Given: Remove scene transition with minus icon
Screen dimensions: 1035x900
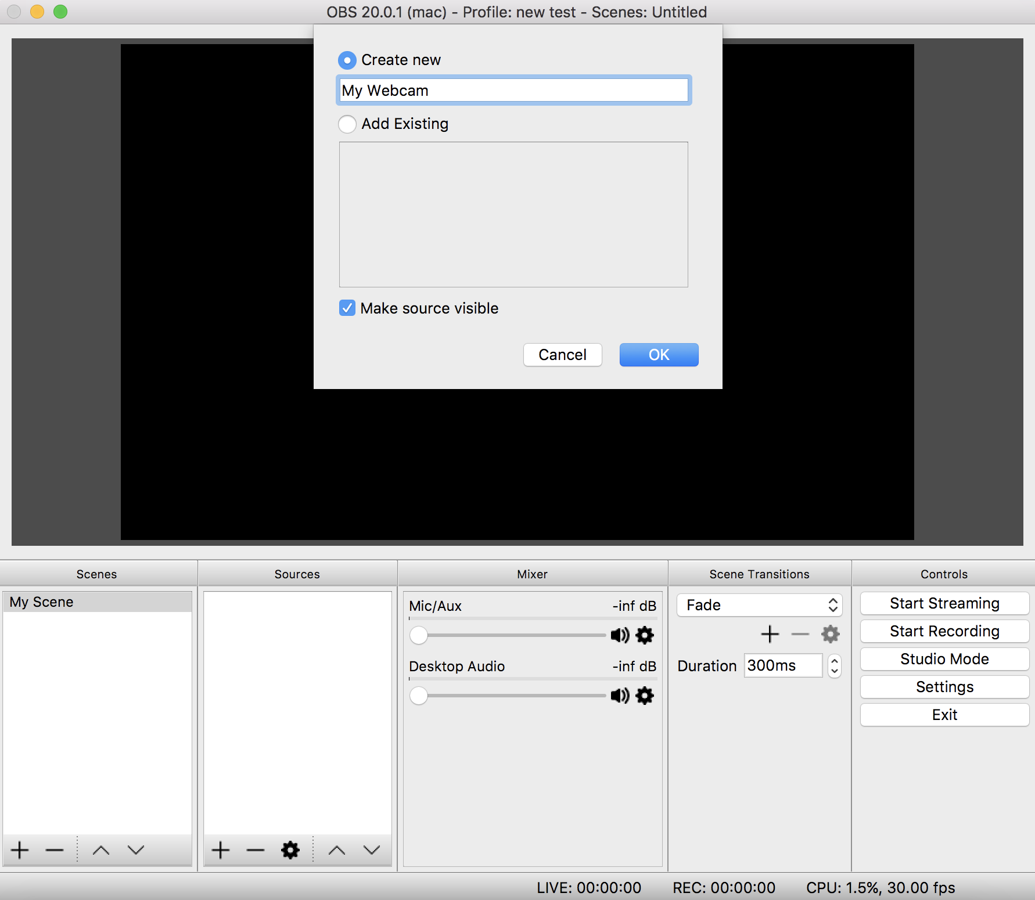Looking at the screenshot, I should point(800,635).
